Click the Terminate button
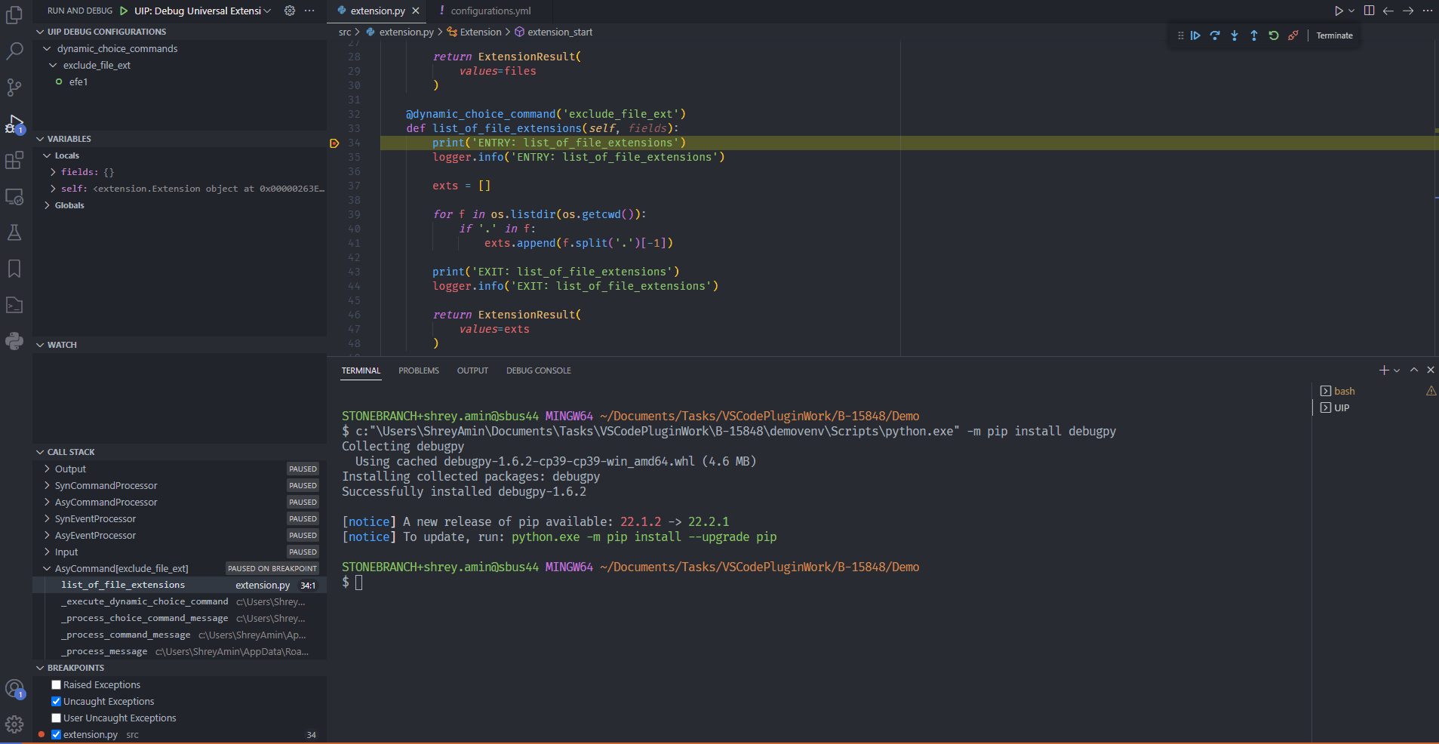The image size is (1439, 744). pyautogui.click(x=1334, y=35)
